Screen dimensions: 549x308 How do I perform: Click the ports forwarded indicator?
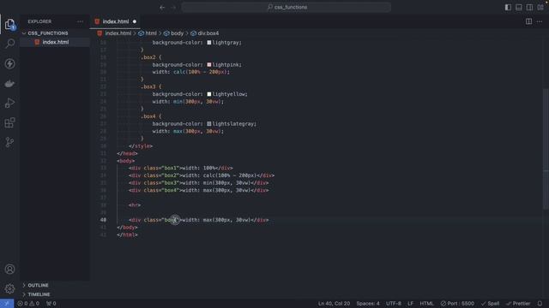coord(51,304)
